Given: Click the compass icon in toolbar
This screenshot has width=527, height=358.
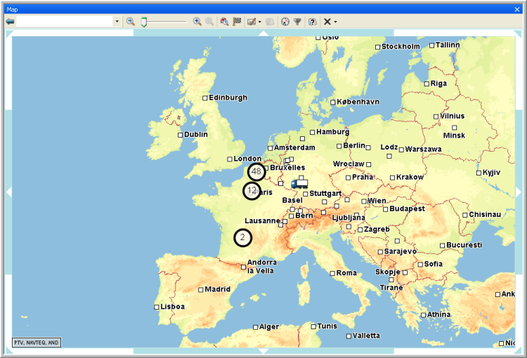Looking at the screenshot, I should pos(285,22).
